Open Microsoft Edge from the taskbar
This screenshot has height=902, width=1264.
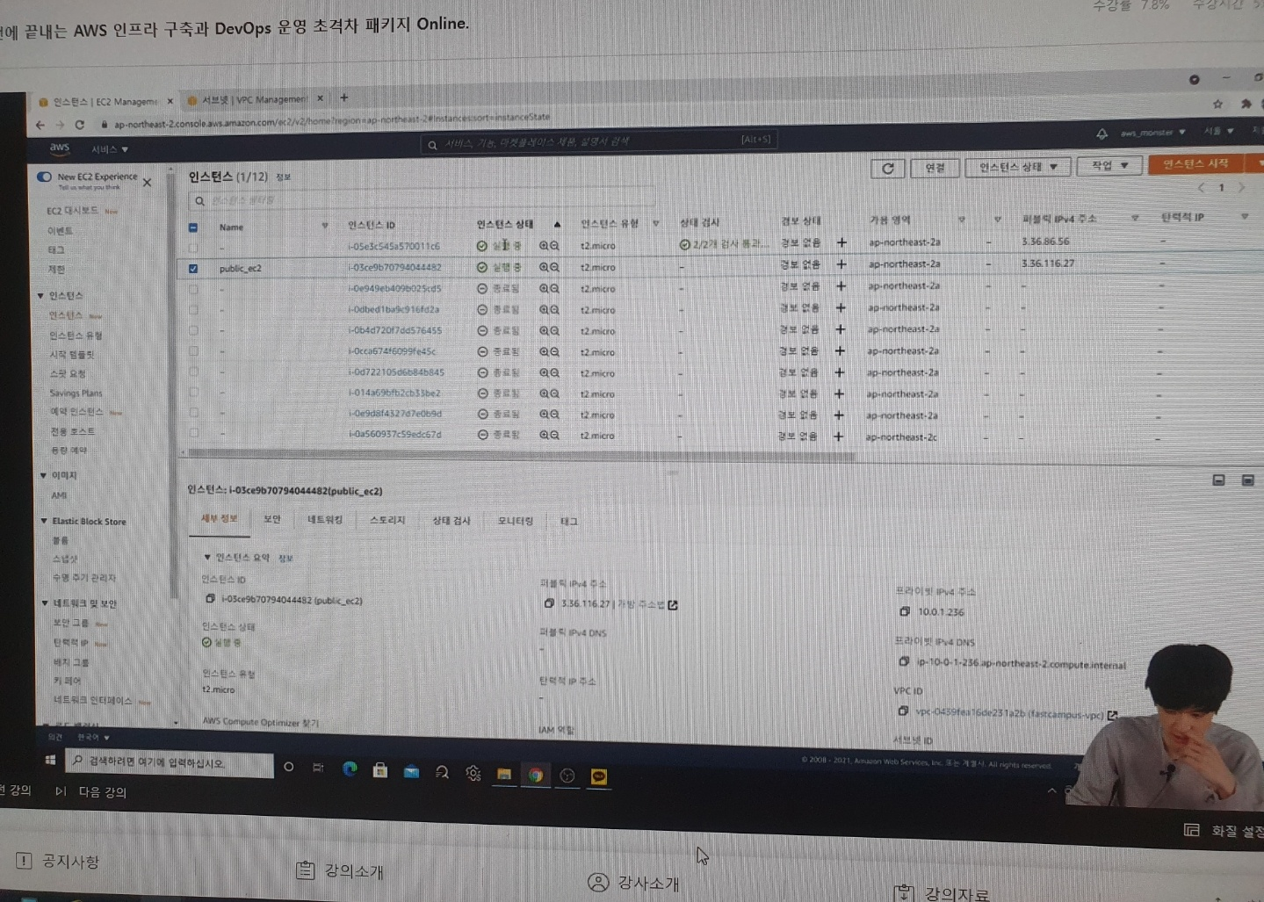[x=350, y=769]
